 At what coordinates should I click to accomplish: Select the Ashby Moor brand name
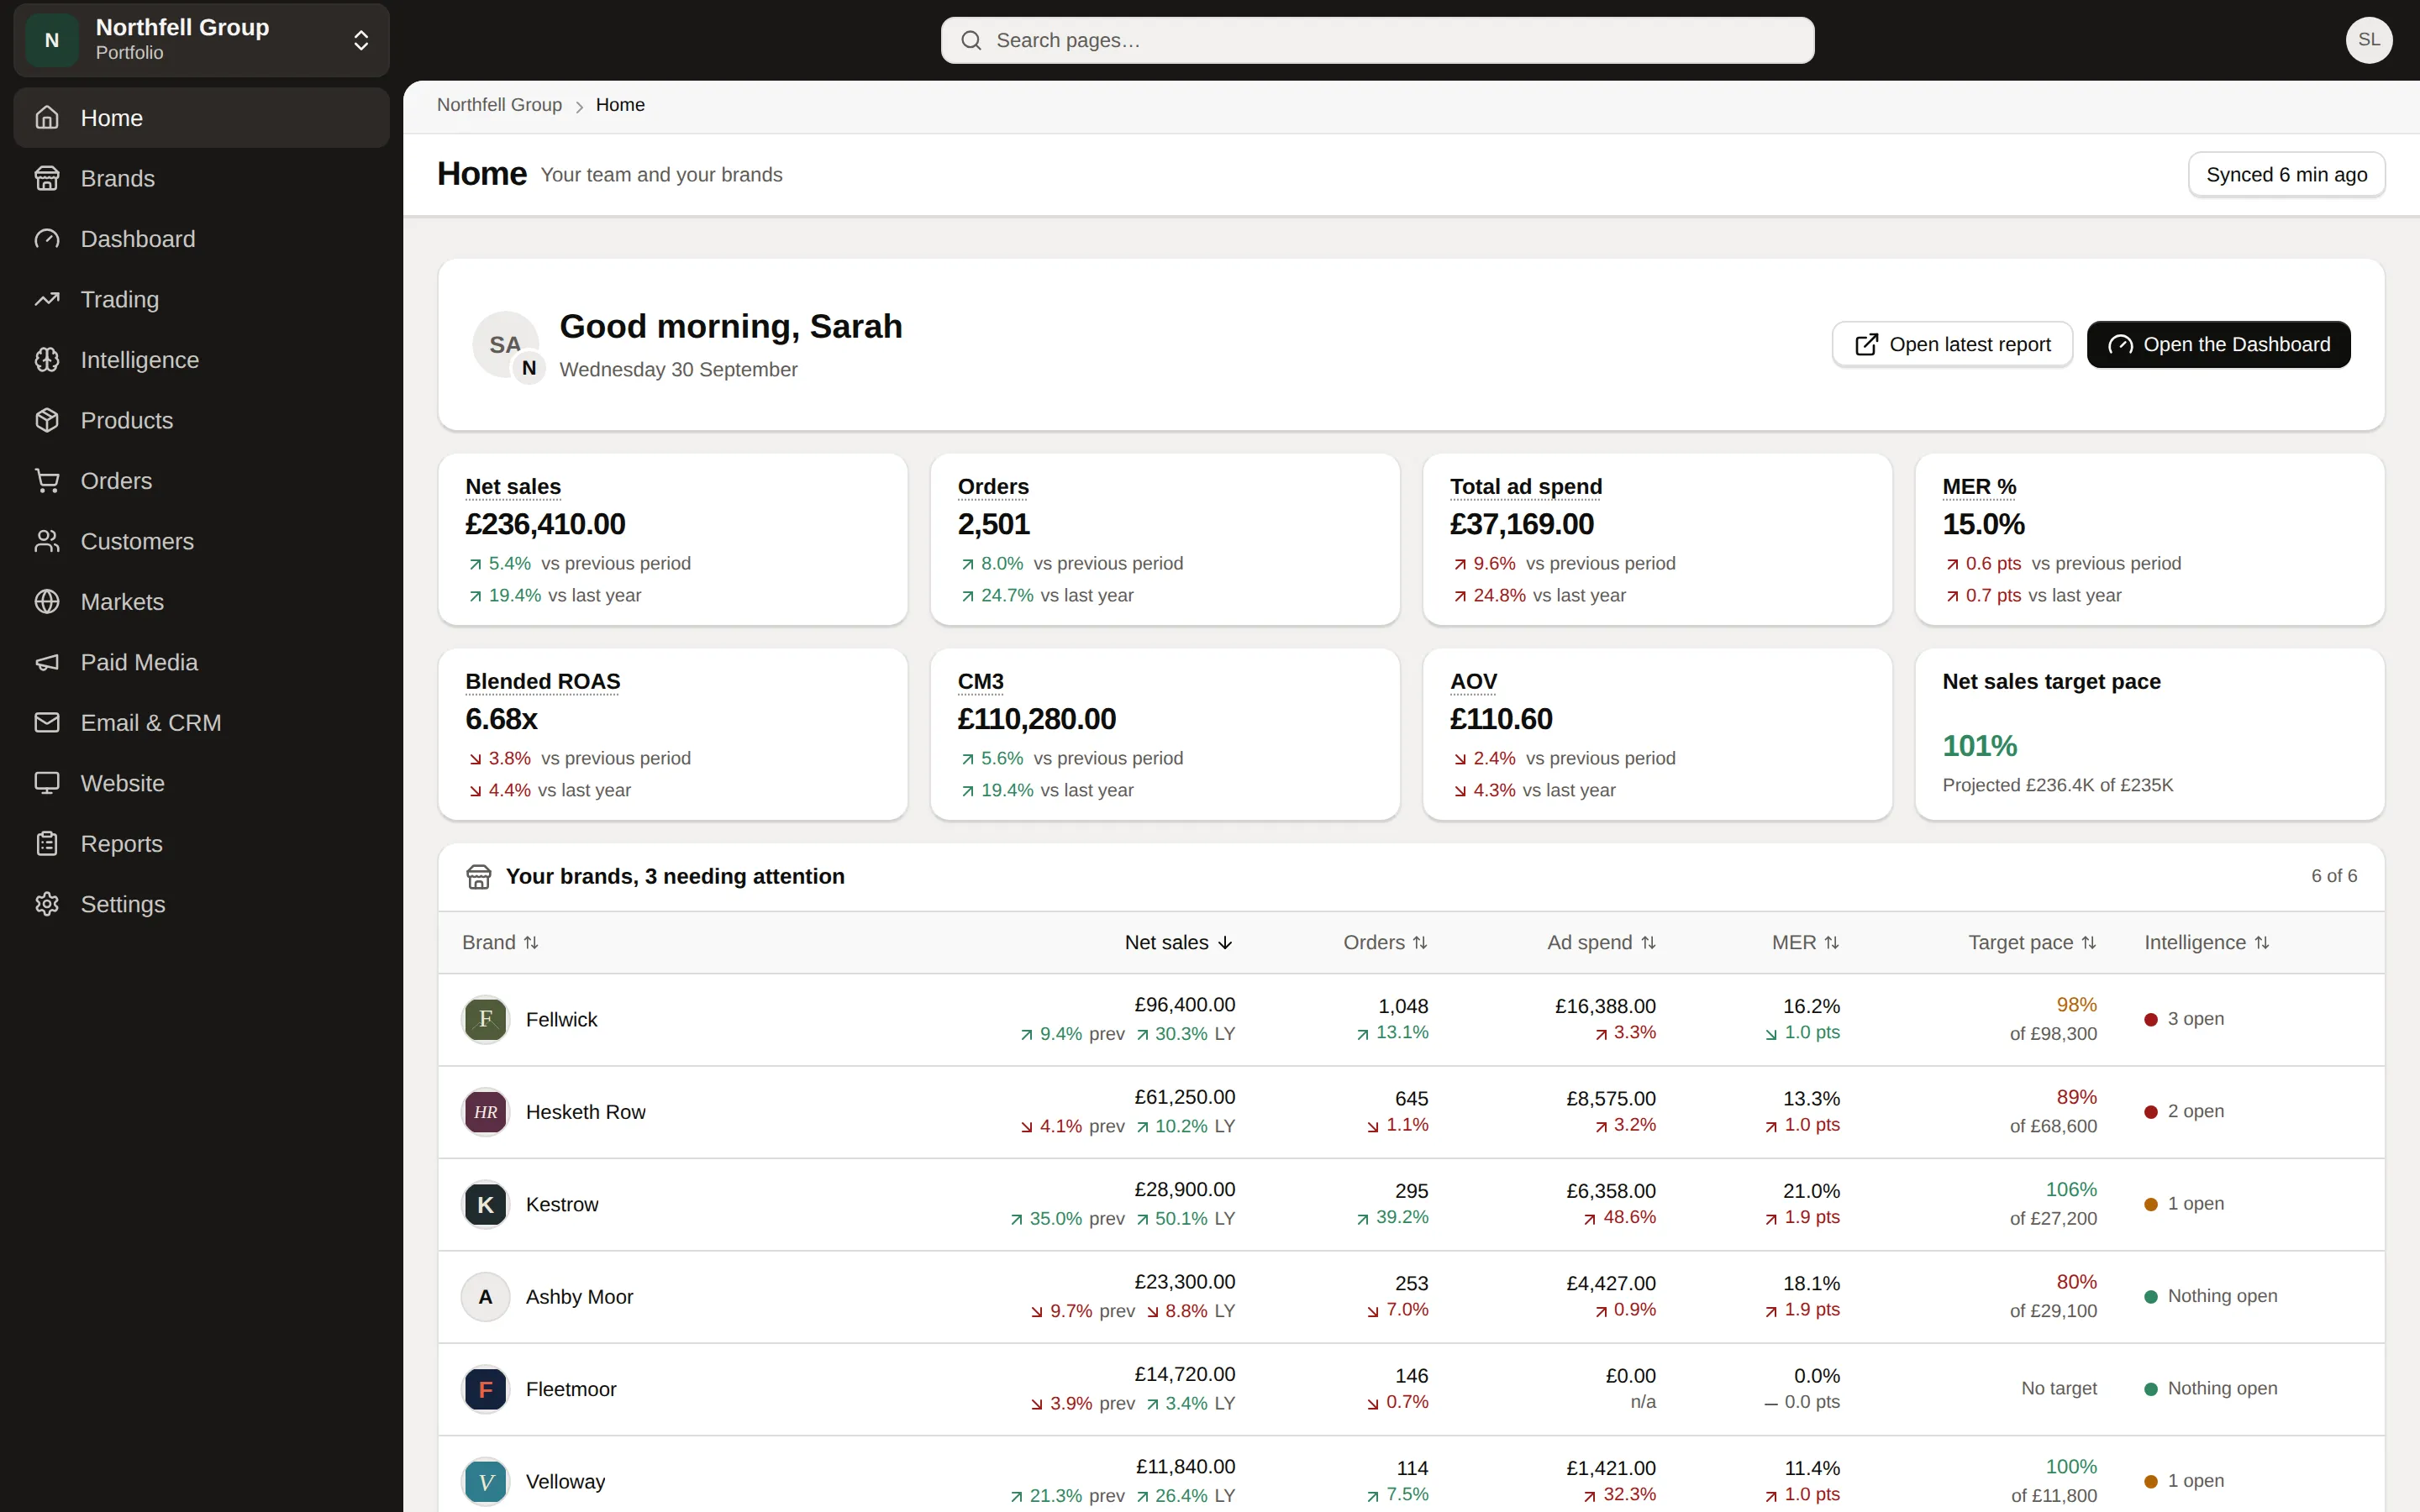[x=579, y=1297]
